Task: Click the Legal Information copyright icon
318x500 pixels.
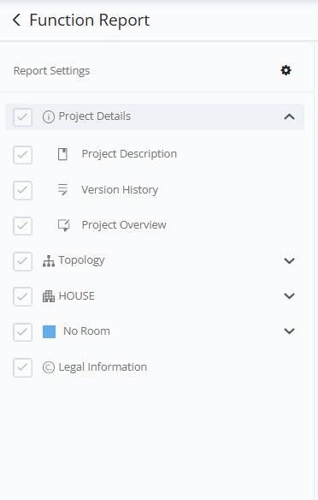Action: pyautogui.click(x=49, y=367)
